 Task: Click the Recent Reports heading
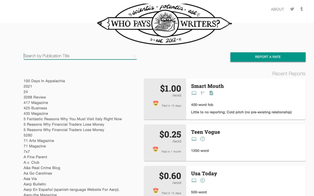(x=288, y=73)
